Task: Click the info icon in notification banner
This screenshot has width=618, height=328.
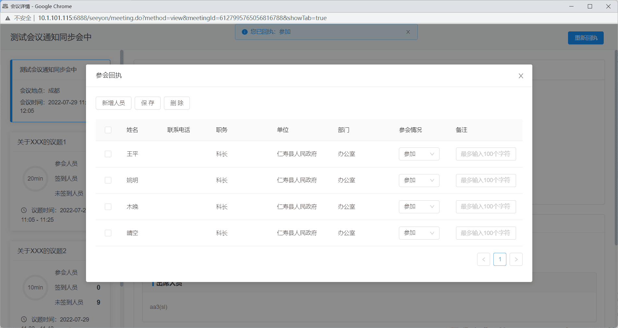Action: click(245, 32)
